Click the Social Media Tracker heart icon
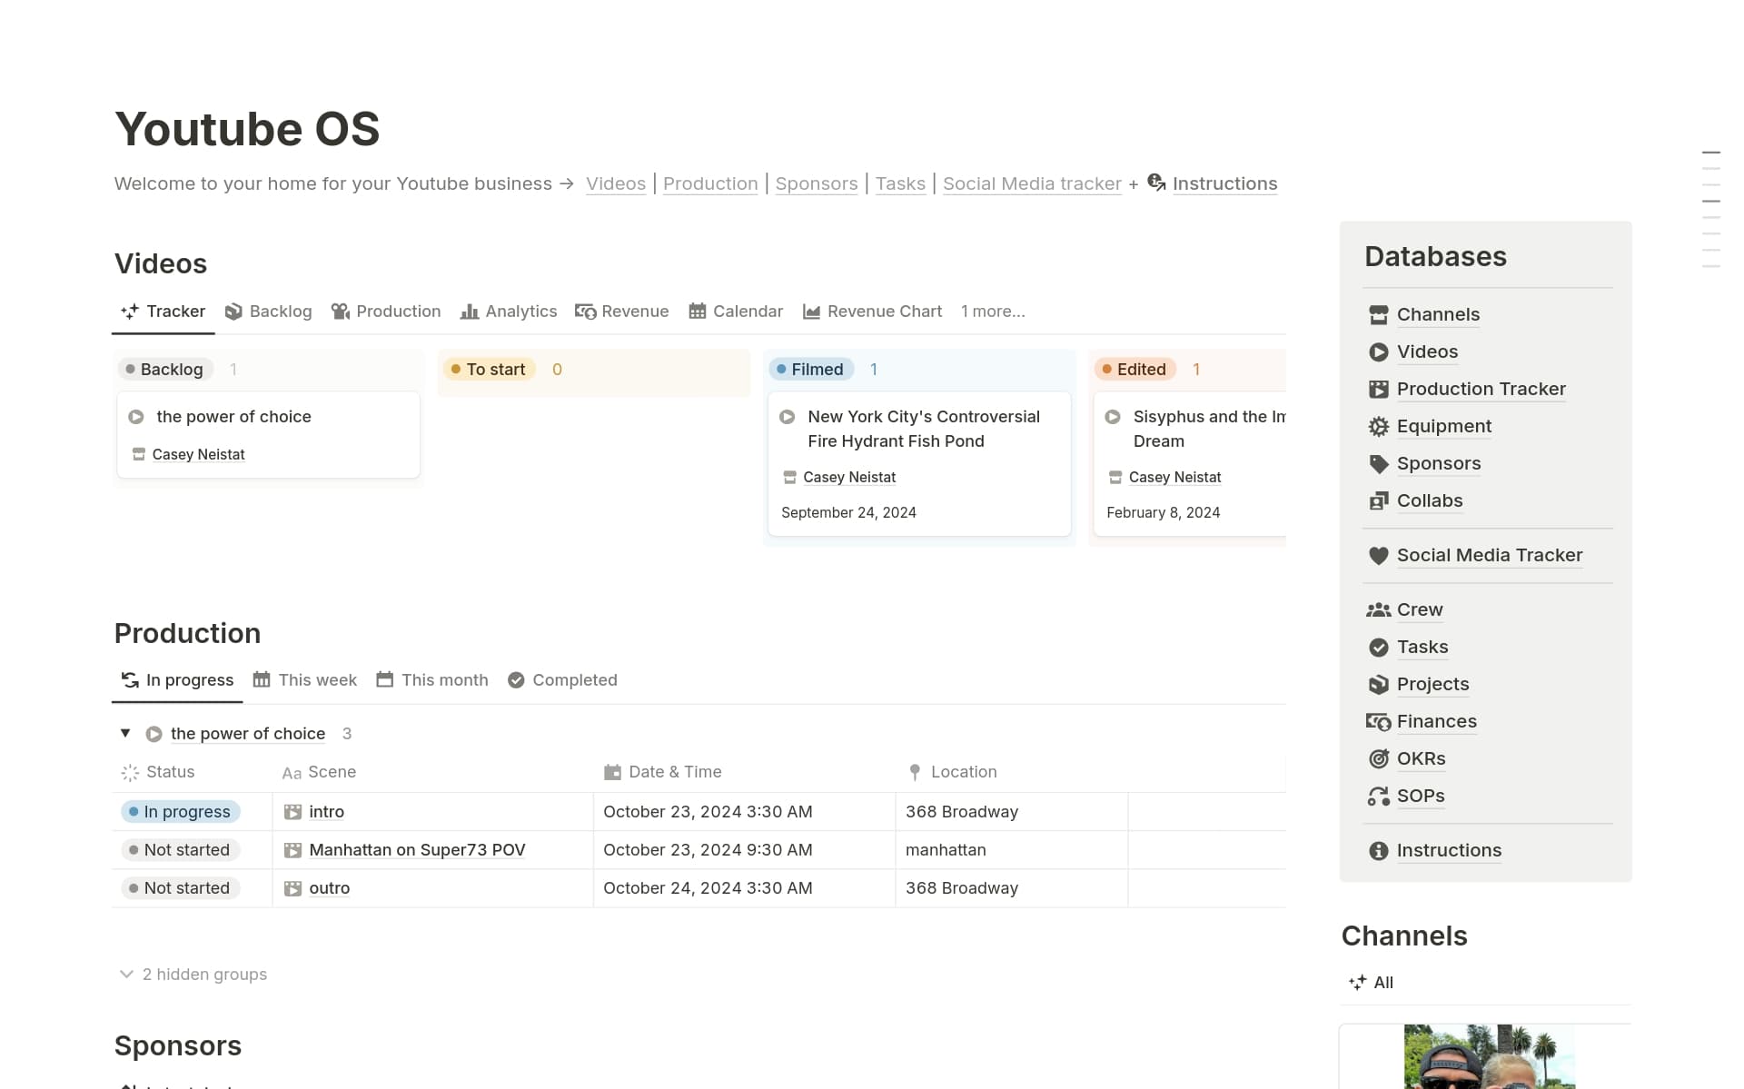The height and width of the screenshot is (1089, 1744). (1378, 555)
